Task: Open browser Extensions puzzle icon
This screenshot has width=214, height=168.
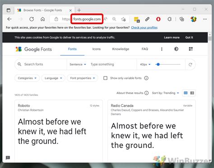Action: tap(170, 19)
